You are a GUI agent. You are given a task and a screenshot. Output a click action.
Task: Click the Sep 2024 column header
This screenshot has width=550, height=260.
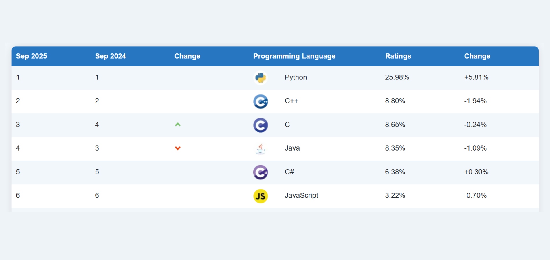pyautogui.click(x=110, y=56)
